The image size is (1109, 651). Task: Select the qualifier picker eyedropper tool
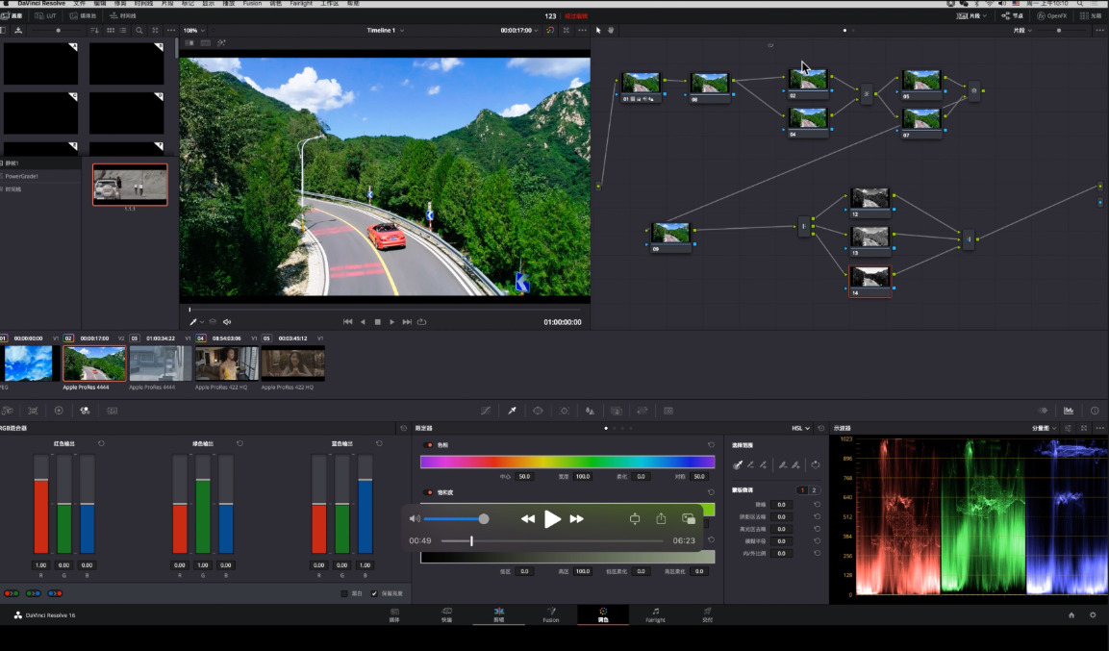[x=738, y=464]
